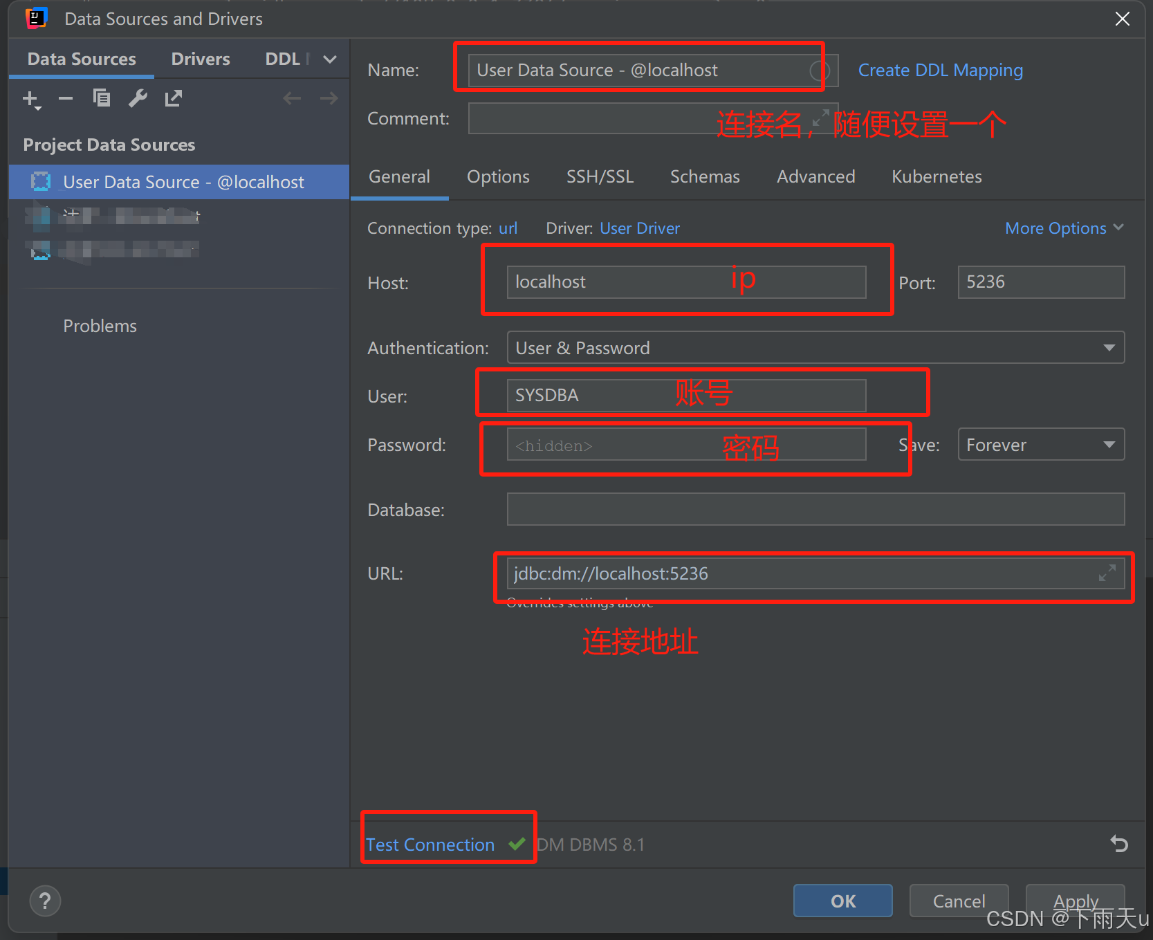Open driver settings wrench icon
The width and height of the screenshot is (1153, 940).
(x=138, y=99)
